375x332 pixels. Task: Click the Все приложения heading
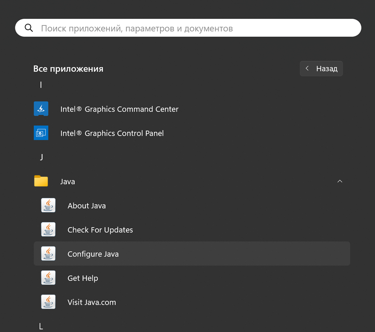(x=68, y=69)
